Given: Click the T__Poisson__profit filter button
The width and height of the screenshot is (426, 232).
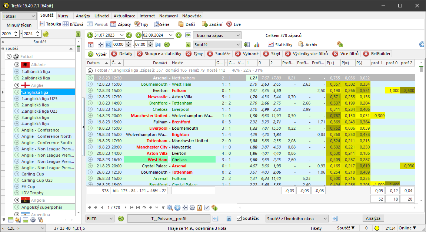Looking at the screenshot, I should click(169, 218).
